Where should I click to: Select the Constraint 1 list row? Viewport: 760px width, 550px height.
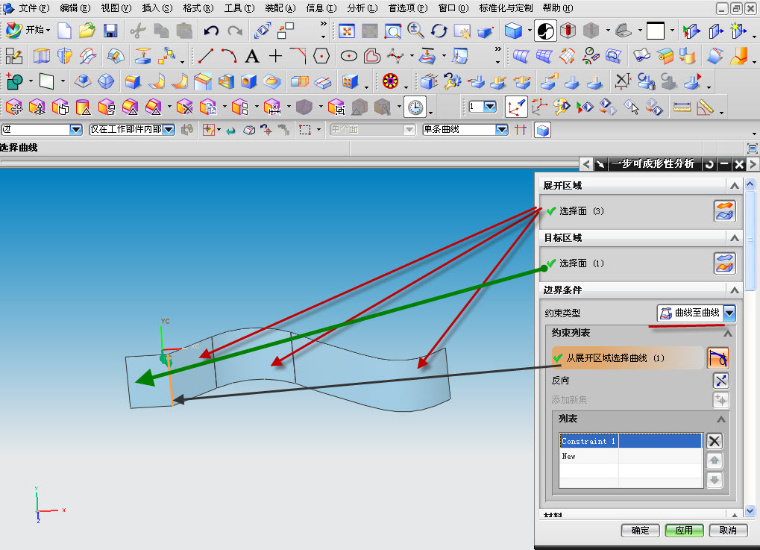click(630, 441)
